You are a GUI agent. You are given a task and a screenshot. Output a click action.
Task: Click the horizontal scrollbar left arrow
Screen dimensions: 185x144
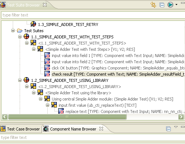[x=5, y=117]
